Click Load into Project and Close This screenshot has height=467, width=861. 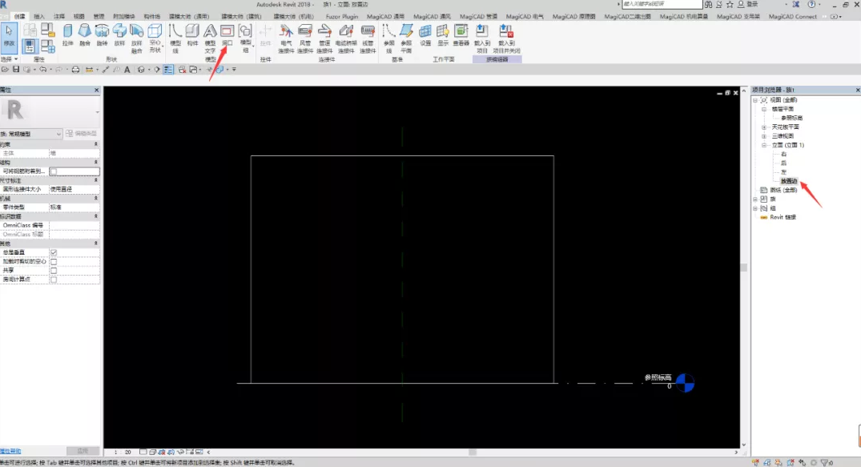pyautogui.click(x=506, y=38)
